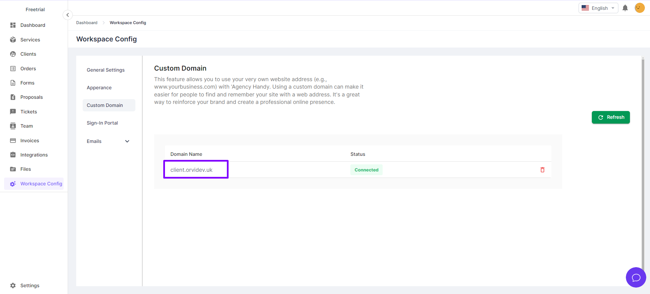Collapse the sidebar with arrow button

click(x=68, y=15)
